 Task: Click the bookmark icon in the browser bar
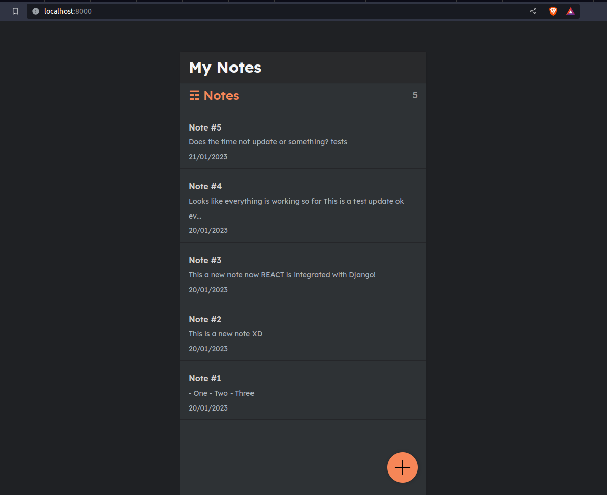15,11
